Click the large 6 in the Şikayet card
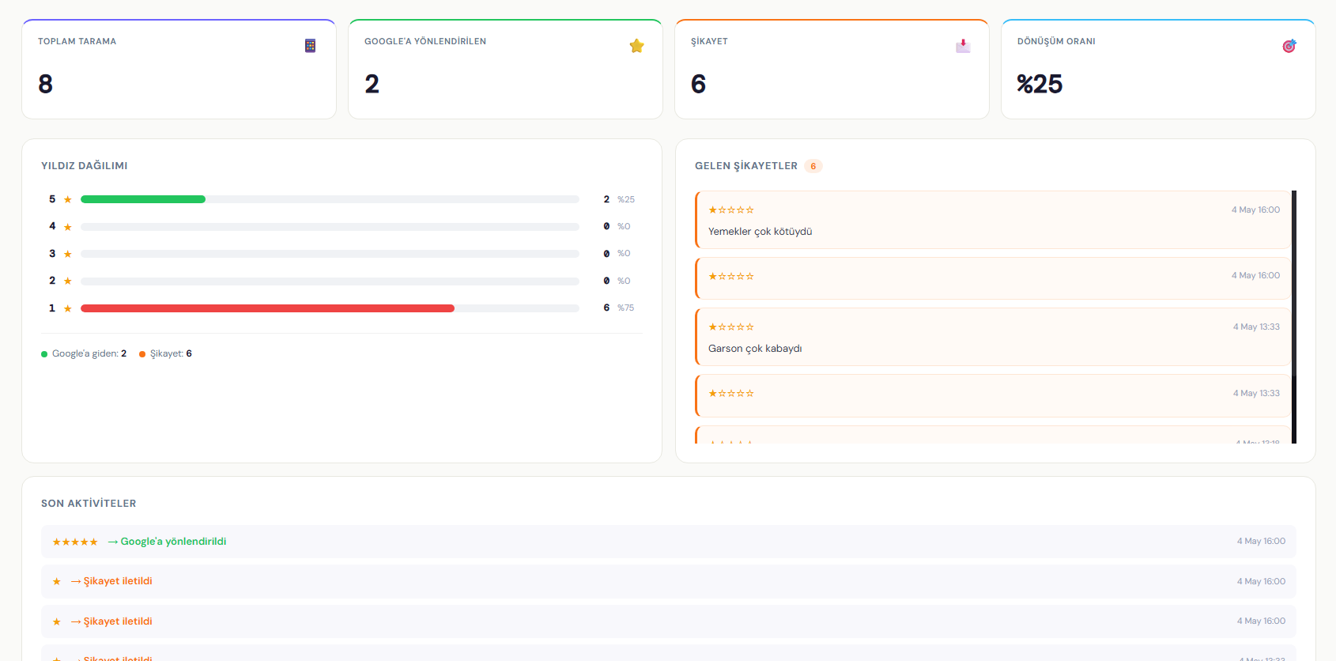1336x661 pixels. [x=699, y=84]
